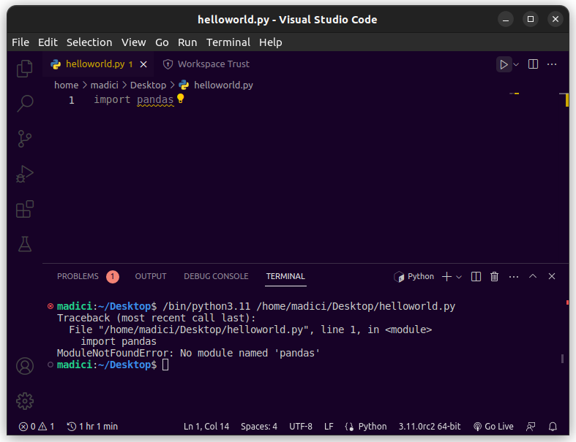Open errors and warnings status indicator
The width and height of the screenshot is (576, 442).
pyautogui.click(x=37, y=426)
